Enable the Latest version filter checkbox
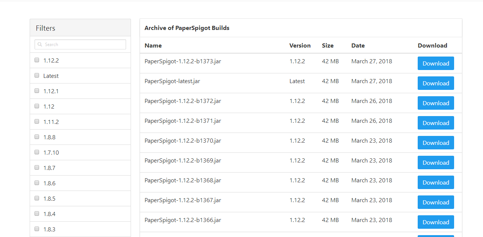 click(x=37, y=75)
